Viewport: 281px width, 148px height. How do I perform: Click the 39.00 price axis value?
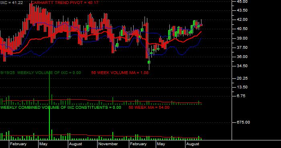(242, 38)
